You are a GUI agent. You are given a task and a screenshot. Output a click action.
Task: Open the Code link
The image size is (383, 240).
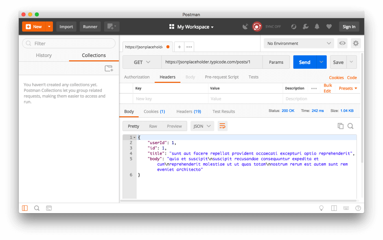(x=352, y=78)
